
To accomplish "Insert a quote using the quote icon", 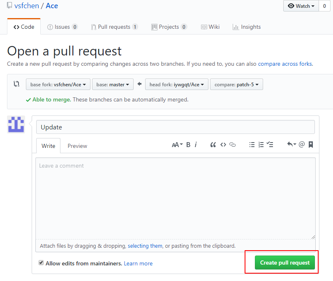I will click(x=213, y=145).
